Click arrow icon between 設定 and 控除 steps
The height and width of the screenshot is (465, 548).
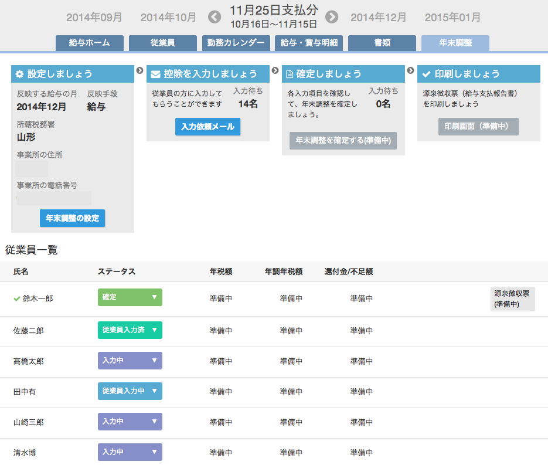pos(139,70)
